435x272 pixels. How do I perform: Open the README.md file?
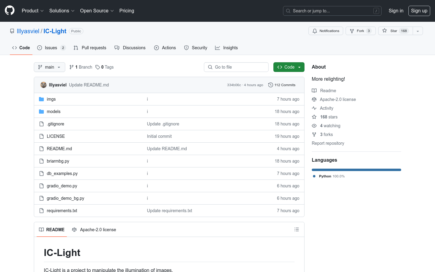[x=59, y=149]
